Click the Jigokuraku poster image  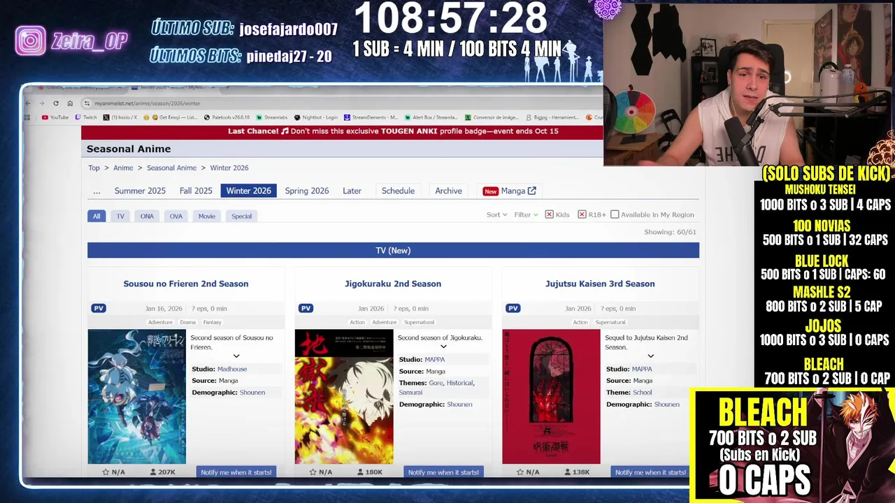coord(344,397)
